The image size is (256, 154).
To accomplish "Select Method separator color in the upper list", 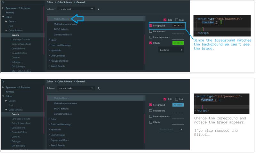I will click(66, 24).
